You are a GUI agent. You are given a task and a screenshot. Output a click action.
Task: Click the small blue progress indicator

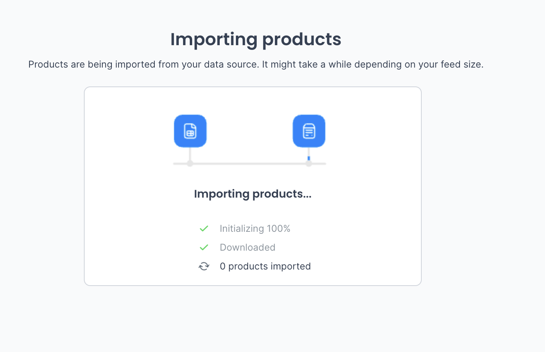[x=309, y=158]
